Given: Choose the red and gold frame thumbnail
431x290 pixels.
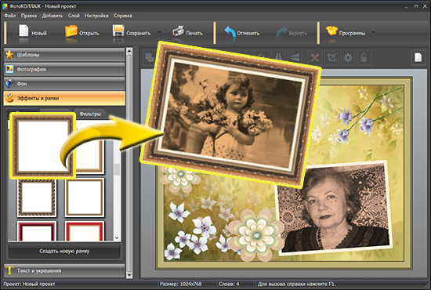Looking at the screenshot, I should 85,231.
